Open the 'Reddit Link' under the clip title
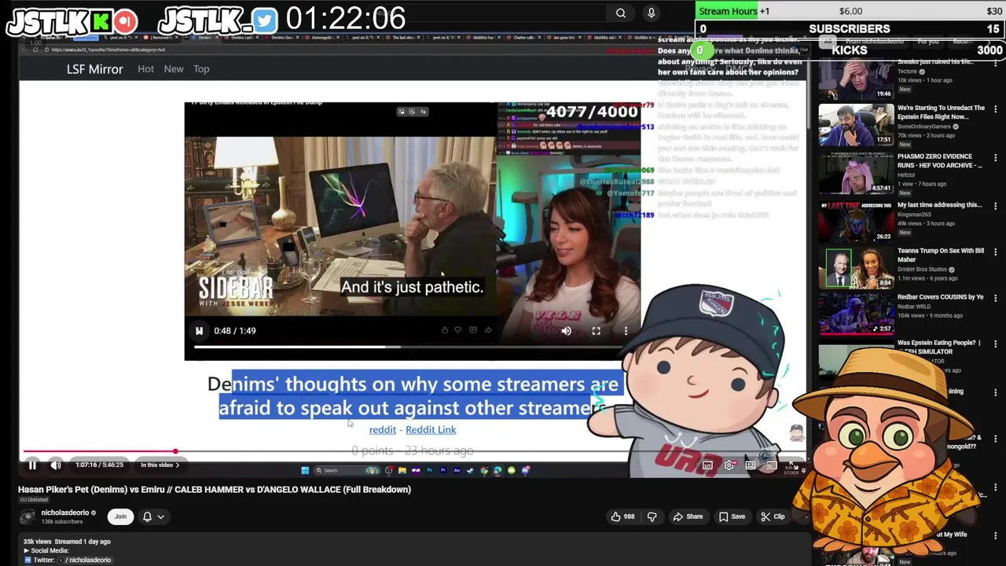Screen dimensions: 1006x566 431,430
